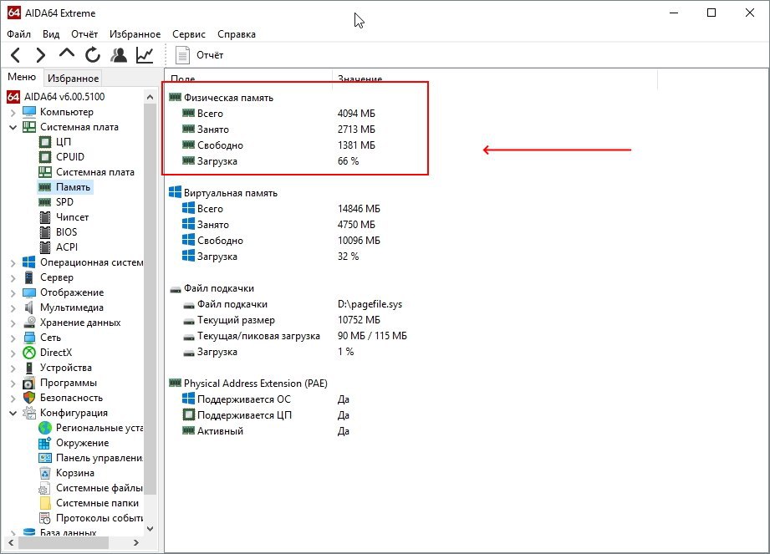This screenshot has height=554, width=770.
Task: Select the Виртуальная память group header
Action: coord(223,193)
